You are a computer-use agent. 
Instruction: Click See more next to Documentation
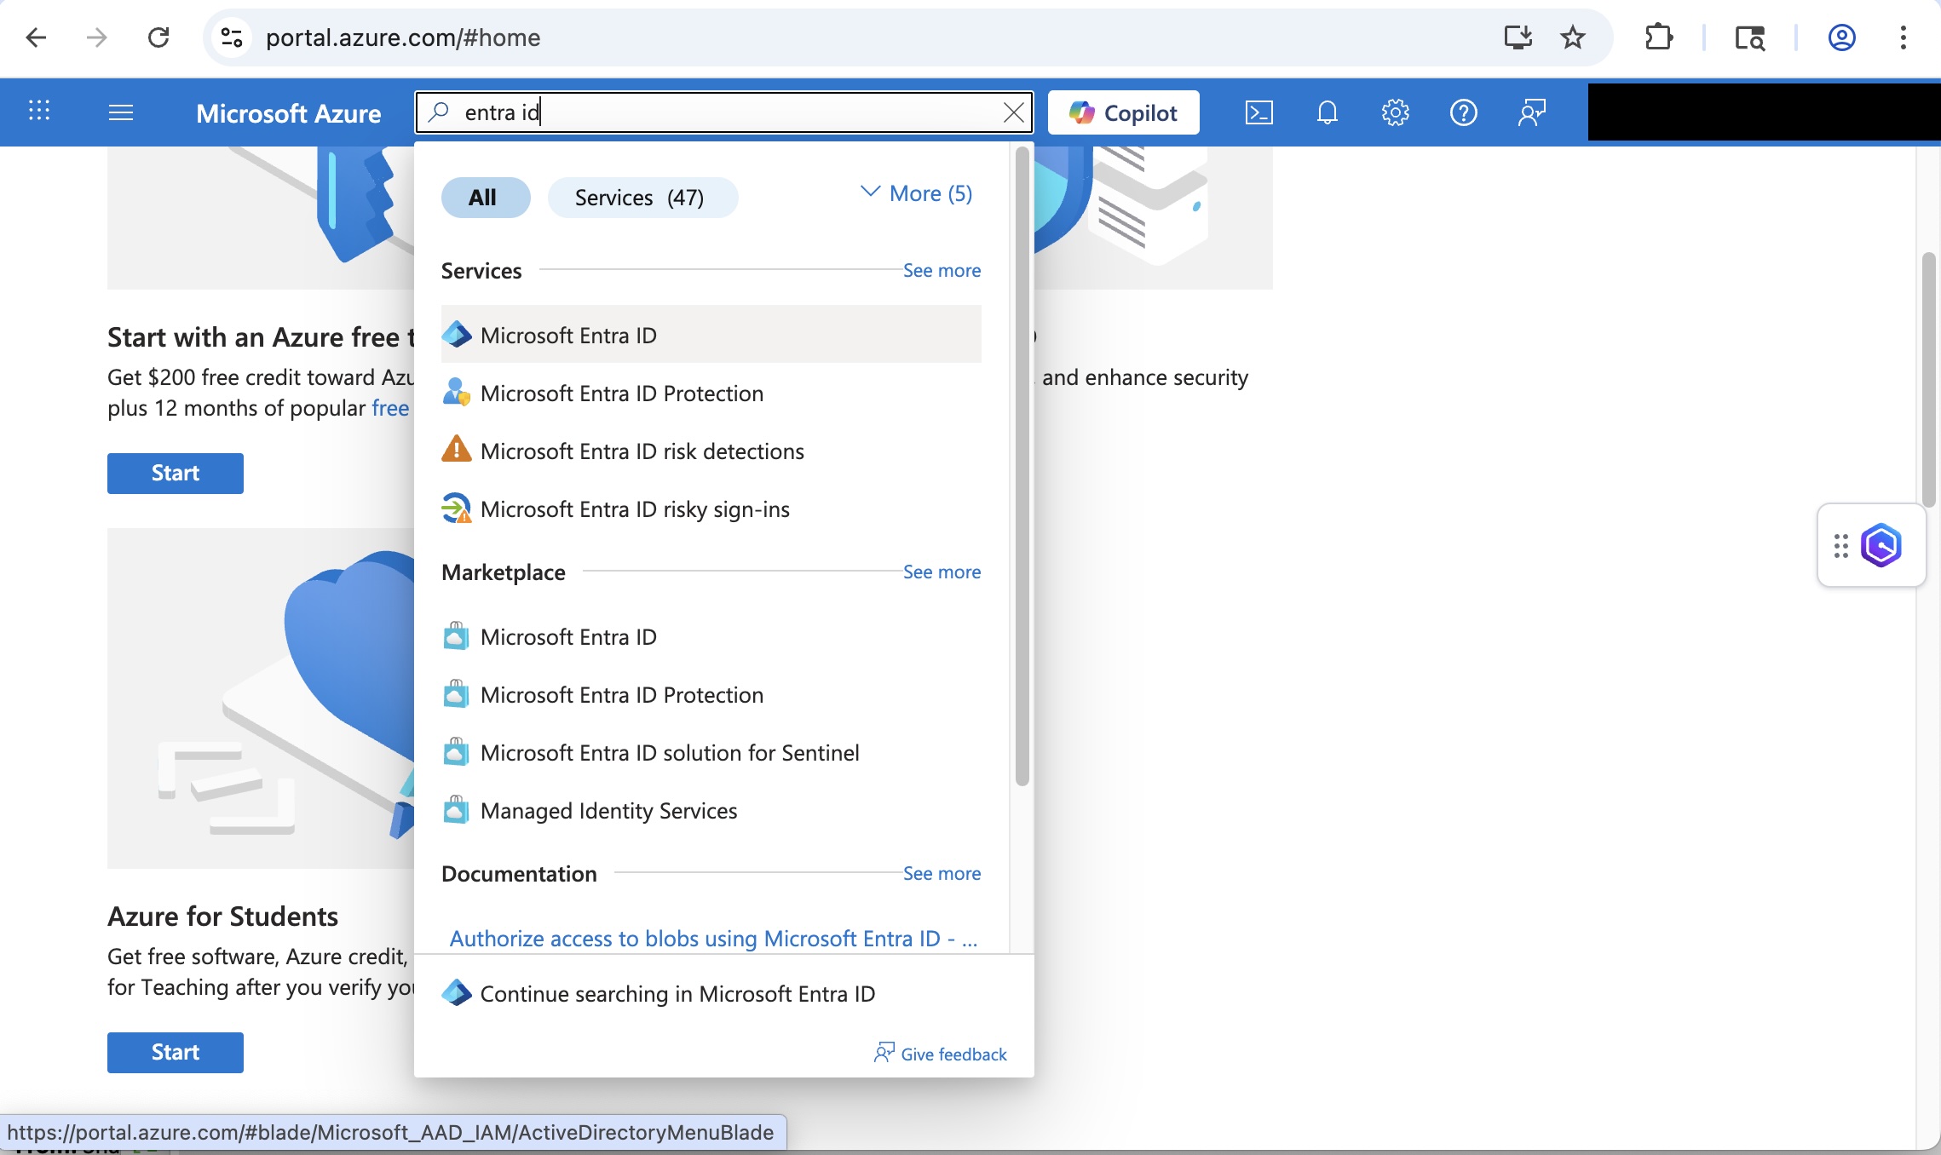[x=942, y=873]
